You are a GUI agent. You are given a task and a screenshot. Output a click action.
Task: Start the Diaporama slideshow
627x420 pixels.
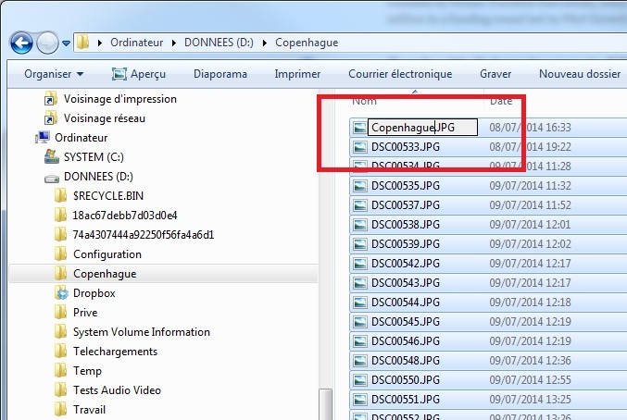[x=219, y=74]
